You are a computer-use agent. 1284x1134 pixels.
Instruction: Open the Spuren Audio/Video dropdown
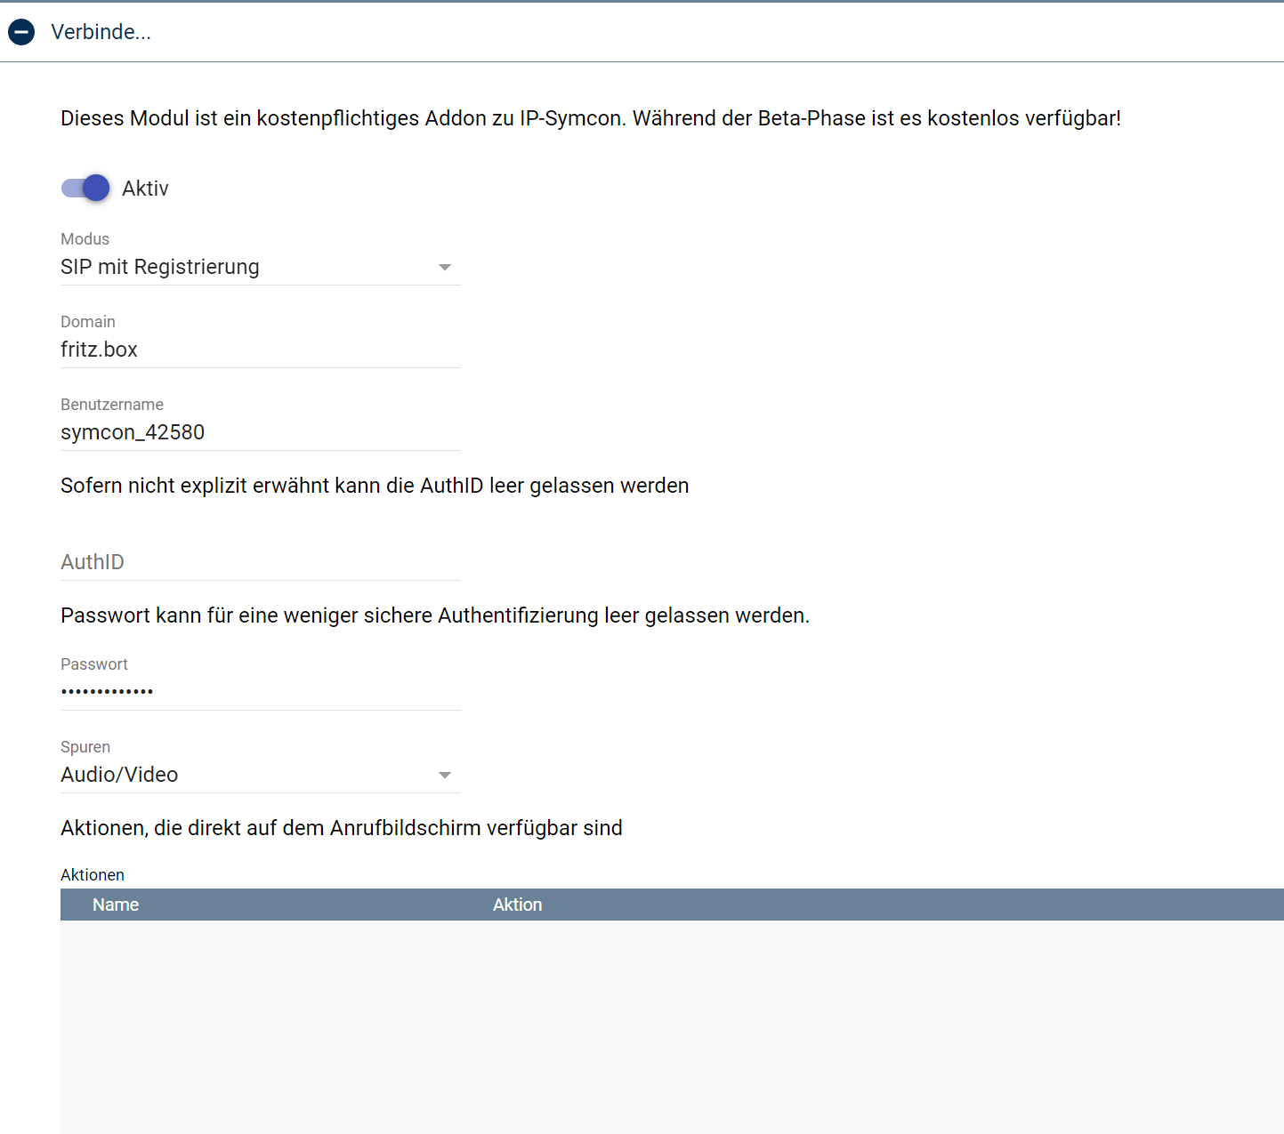pyautogui.click(x=261, y=775)
